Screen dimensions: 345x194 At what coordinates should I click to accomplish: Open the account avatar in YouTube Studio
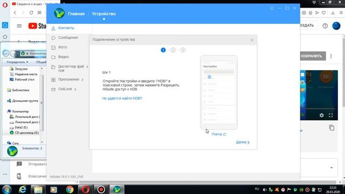(336, 26)
